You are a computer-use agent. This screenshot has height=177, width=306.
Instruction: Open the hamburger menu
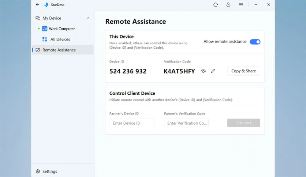(241, 5)
